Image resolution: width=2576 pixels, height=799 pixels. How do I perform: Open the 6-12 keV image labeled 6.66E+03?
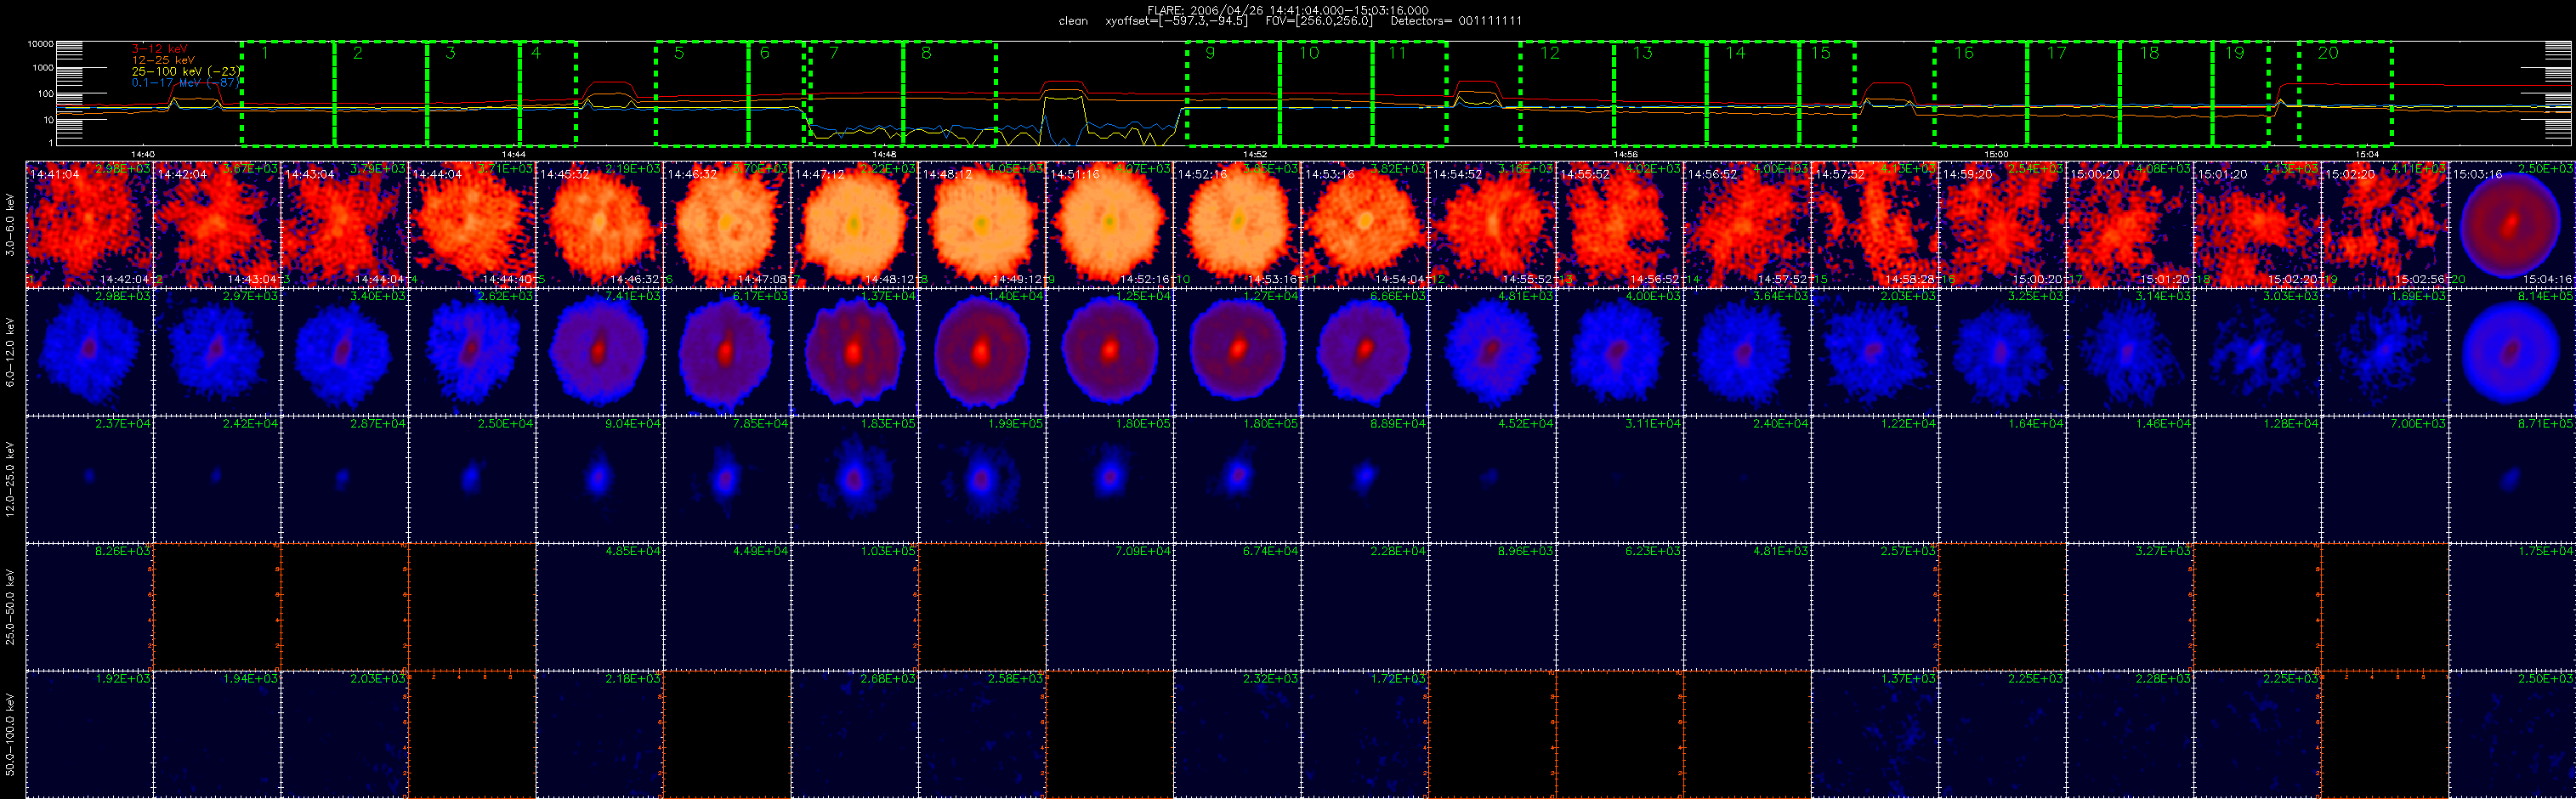pos(1365,352)
